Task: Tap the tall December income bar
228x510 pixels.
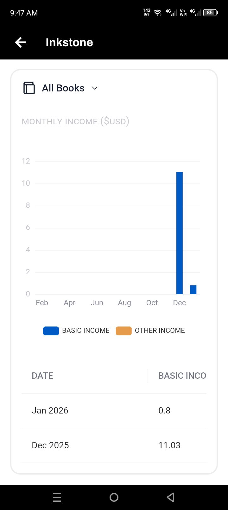Action: tap(180, 233)
